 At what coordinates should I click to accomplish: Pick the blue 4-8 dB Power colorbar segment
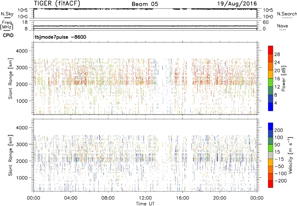click(271, 99)
